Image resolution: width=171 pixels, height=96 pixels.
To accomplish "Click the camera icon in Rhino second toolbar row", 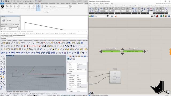I will pyautogui.click(x=45, y=46).
